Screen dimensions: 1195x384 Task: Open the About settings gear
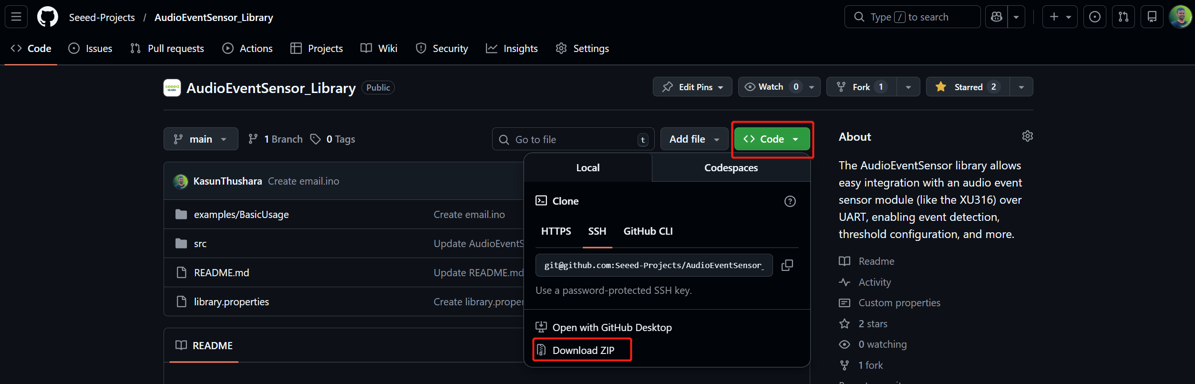click(1027, 136)
